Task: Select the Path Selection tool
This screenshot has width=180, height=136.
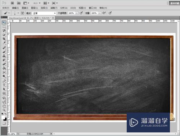Action: tap(4, 89)
